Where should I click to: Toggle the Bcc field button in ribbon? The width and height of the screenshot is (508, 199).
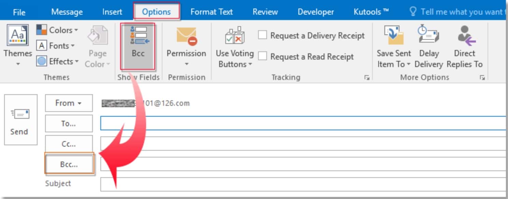(138, 44)
